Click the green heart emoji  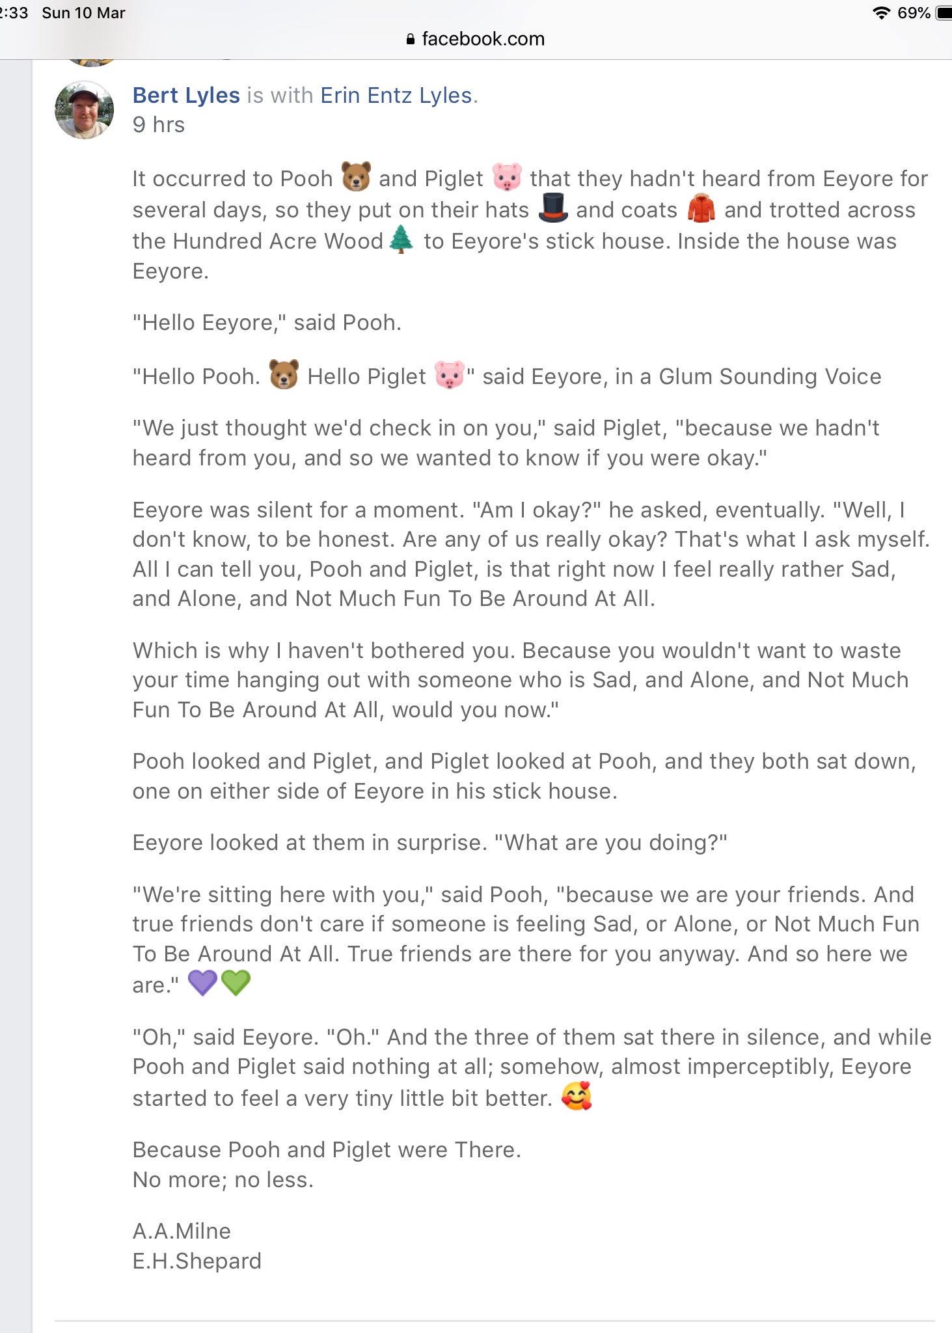(x=236, y=983)
